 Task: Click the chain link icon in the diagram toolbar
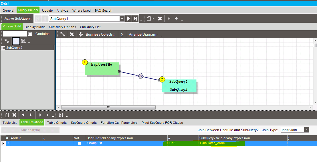click(x=63, y=35)
